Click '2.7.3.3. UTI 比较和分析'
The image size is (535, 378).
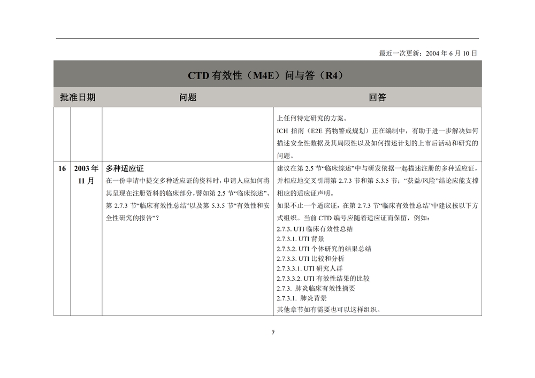[x=310, y=259]
